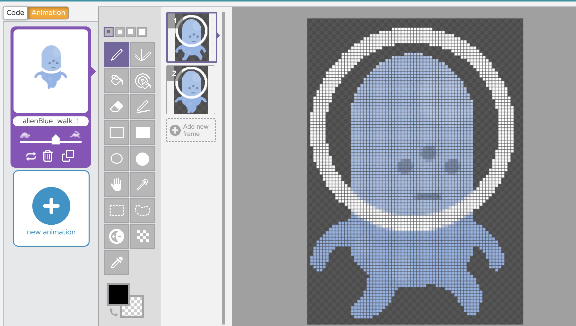Set the smallest pen size option
The image size is (576, 326).
click(x=109, y=32)
